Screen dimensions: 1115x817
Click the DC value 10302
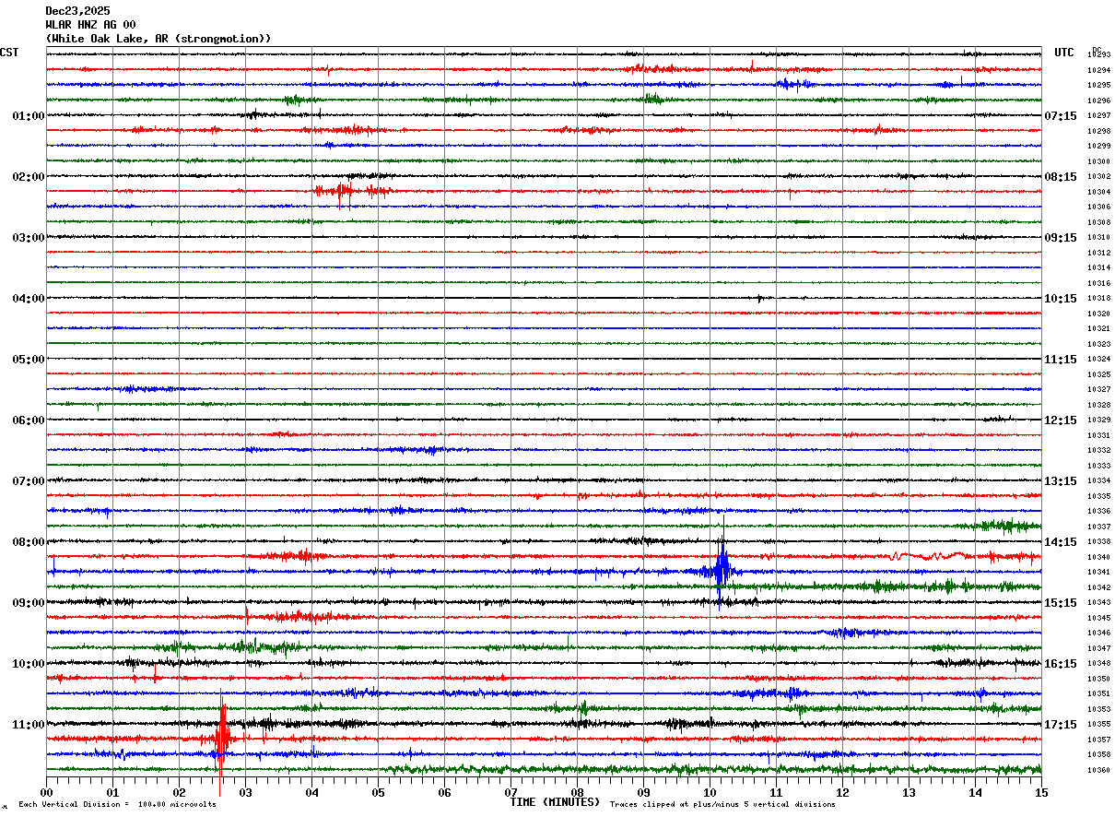[x=1098, y=177]
